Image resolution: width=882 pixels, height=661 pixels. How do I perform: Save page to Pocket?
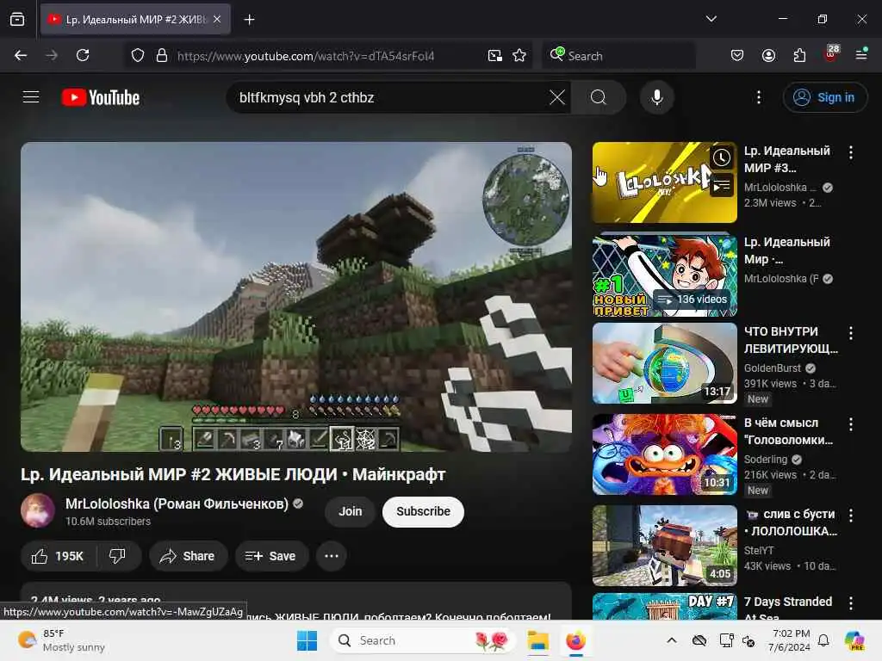coord(737,55)
